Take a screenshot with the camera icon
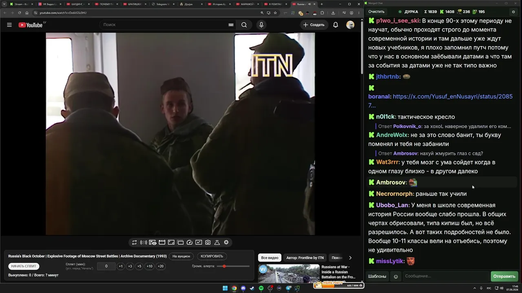The width and height of the screenshot is (522, 293). pos(208,243)
